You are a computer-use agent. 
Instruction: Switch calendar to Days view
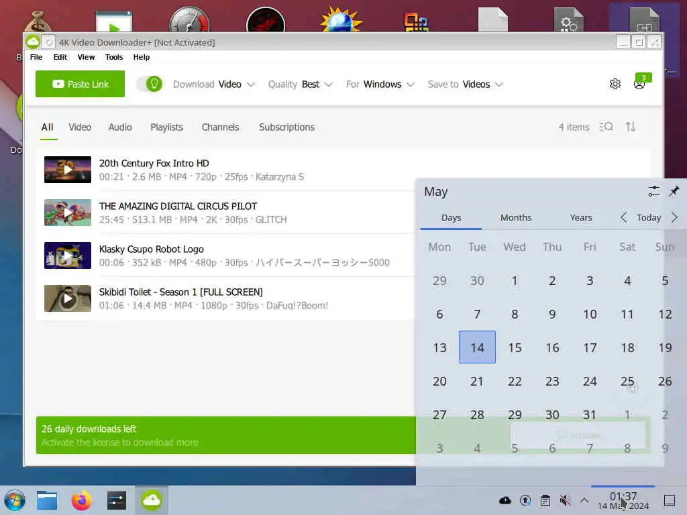point(451,218)
